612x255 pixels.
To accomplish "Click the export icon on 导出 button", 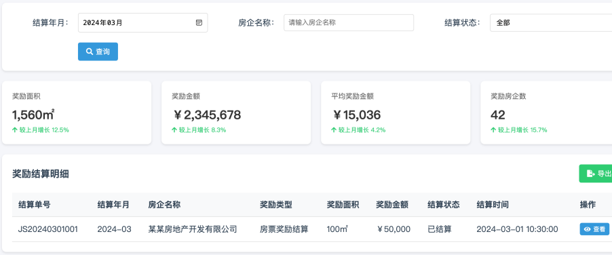I will tap(590, 174).
